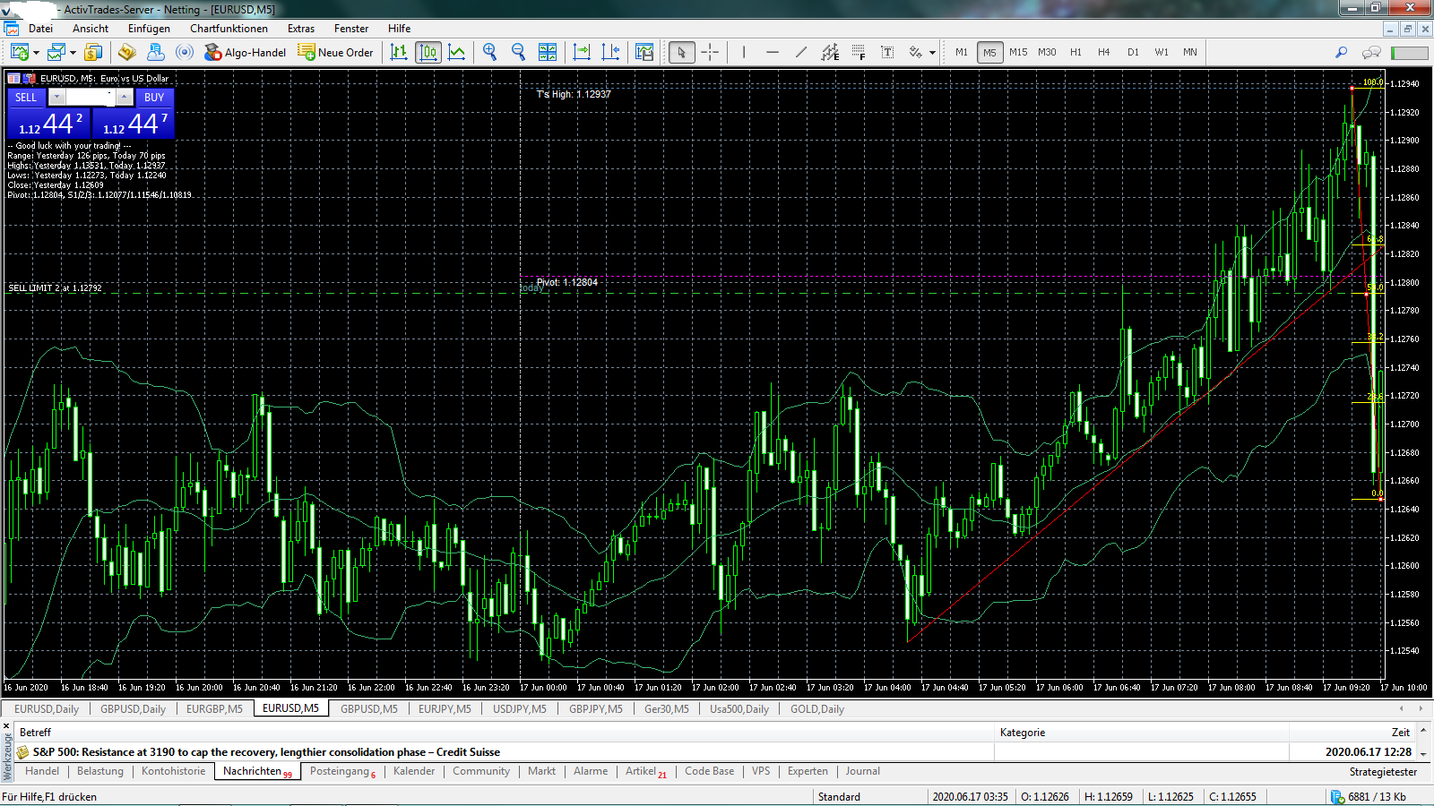Click the search magnifier icon
Image resolution: width=1434 pixels, height=806 pixels.
[1341, 52]
